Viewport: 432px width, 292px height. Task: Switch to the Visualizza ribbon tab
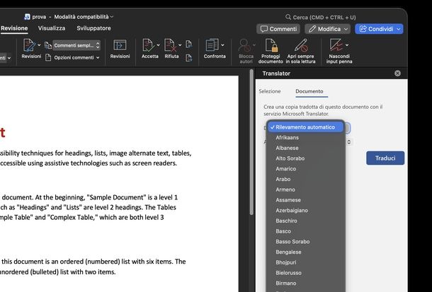click(x=52, y=28)
